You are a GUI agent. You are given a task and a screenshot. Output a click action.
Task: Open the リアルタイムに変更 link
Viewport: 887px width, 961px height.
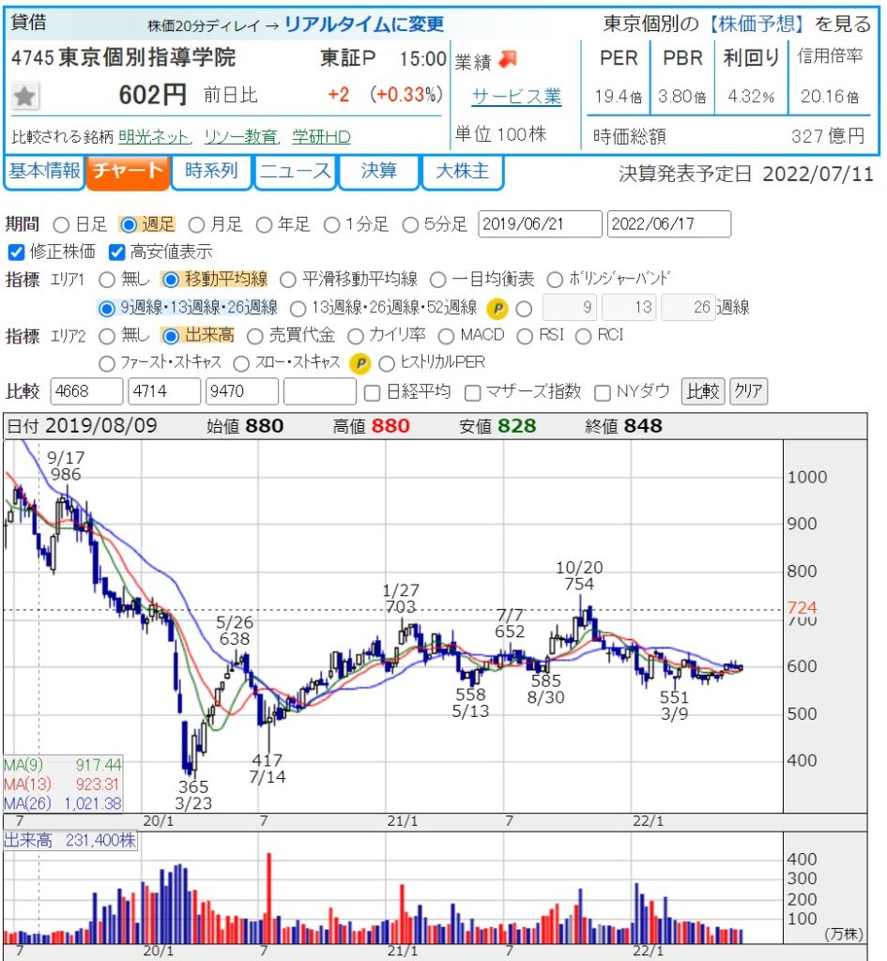click(x=363, y=25)
